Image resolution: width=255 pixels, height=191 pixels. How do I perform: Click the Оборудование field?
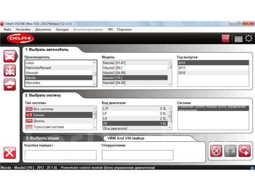click(137, 155)
